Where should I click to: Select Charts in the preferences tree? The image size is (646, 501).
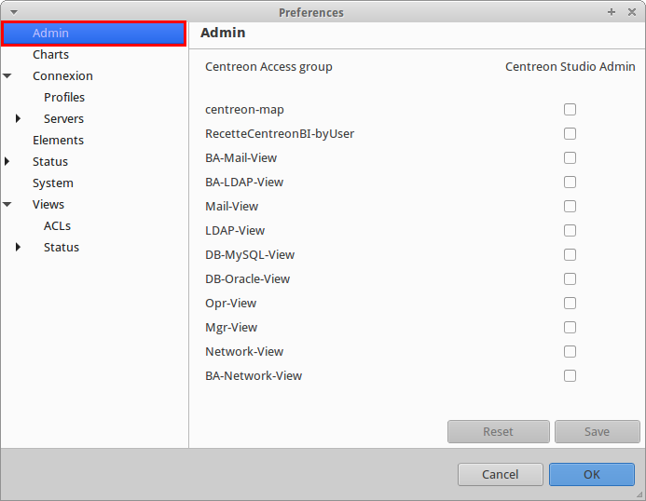tap(50, 55)
